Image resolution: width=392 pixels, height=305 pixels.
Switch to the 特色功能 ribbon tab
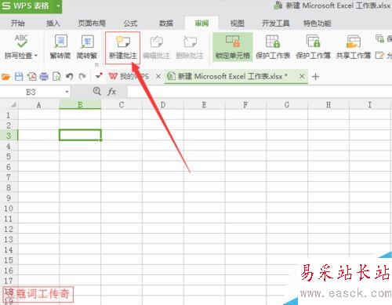pyautogui.click(x=317, y=24)
